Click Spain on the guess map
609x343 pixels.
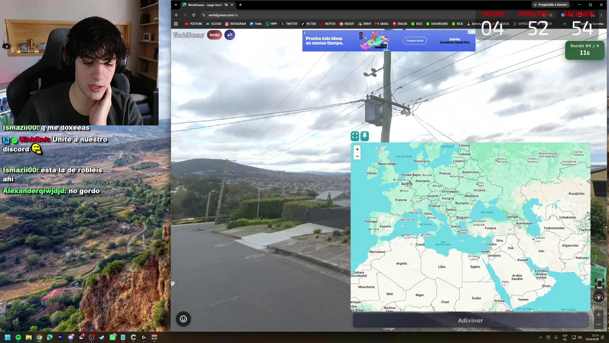tap(385, 226)
